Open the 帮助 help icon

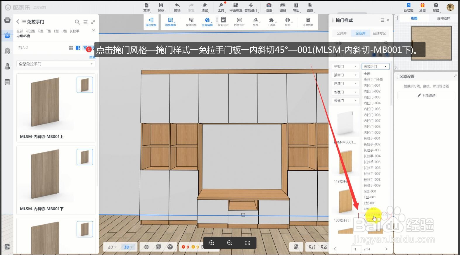[x=436, y=7]
